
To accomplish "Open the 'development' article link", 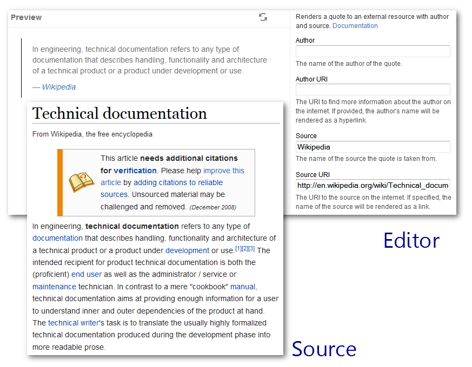I will (x=187, y=250).
